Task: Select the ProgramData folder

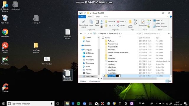Action: pyautogui.click(x=113, y=47)
